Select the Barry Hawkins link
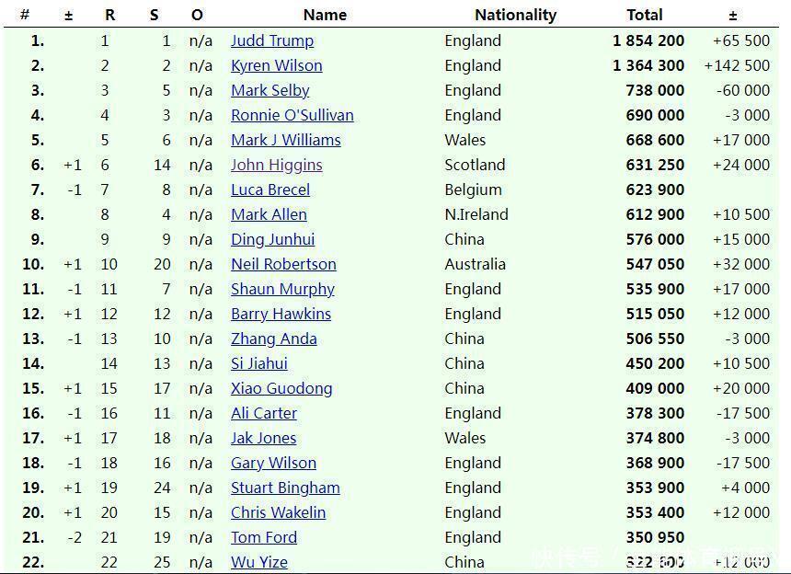The height and width of the screenshot is (574, 791). coord(281,314)
